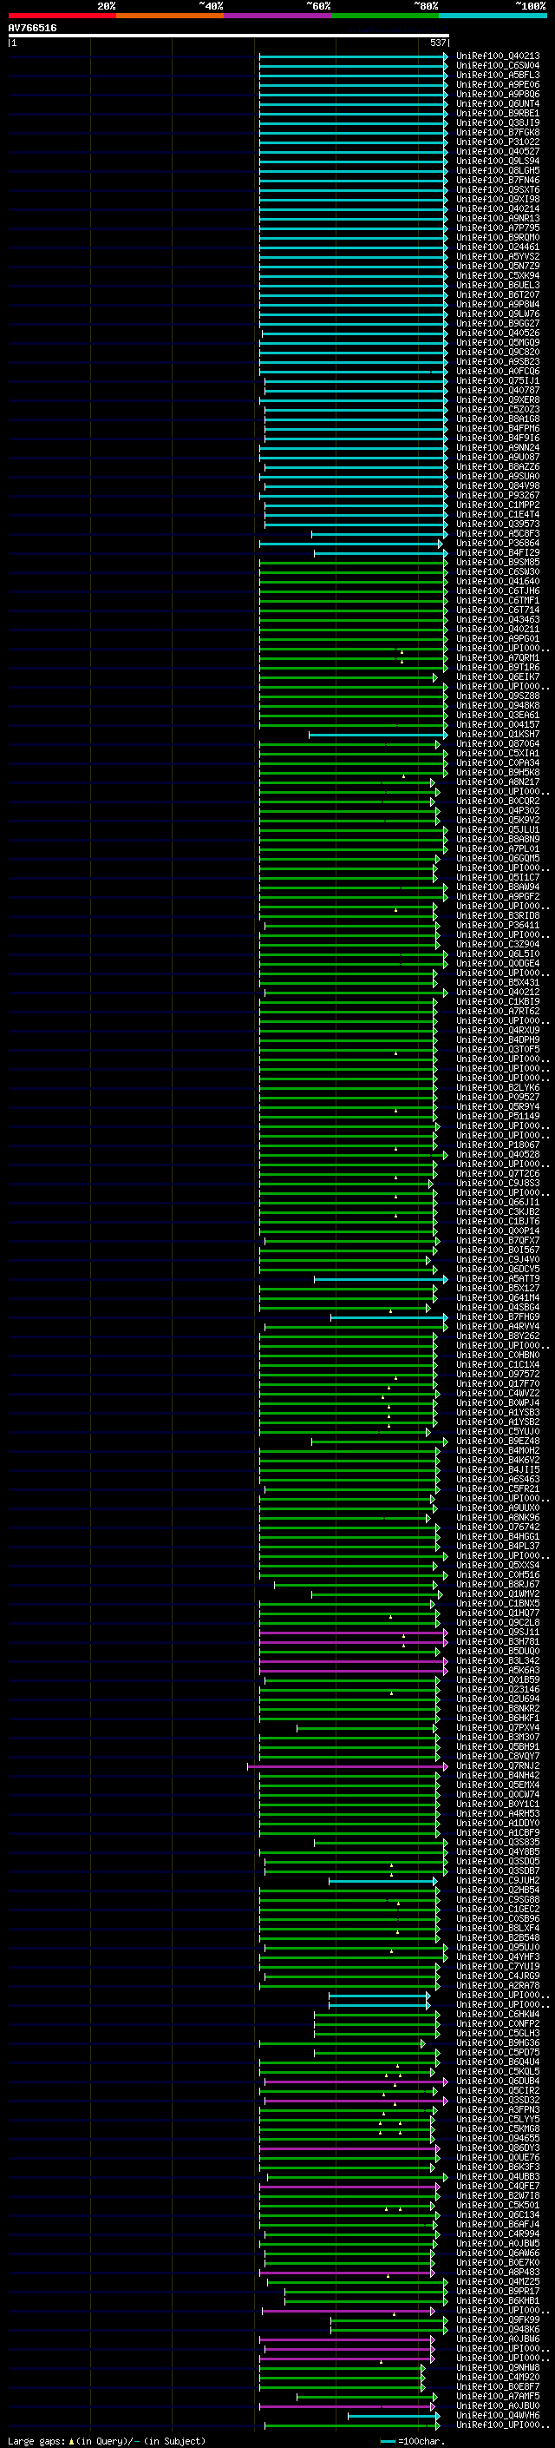Select hit UniRef100_B9RBE1
Image resolution: width=555 pixels, height=2448 pixels.
point(498,113)
